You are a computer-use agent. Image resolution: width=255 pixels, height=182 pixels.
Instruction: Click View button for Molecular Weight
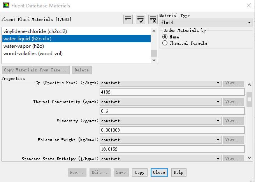(234, 140)
